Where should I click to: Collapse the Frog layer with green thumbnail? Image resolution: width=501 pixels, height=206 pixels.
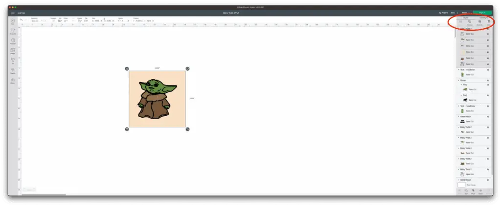click(x=461, y=85)
